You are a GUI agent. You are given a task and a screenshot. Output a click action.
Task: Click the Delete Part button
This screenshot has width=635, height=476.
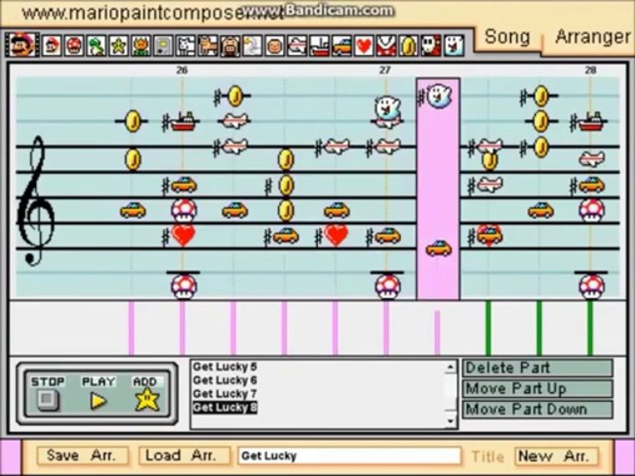[537, 368]
